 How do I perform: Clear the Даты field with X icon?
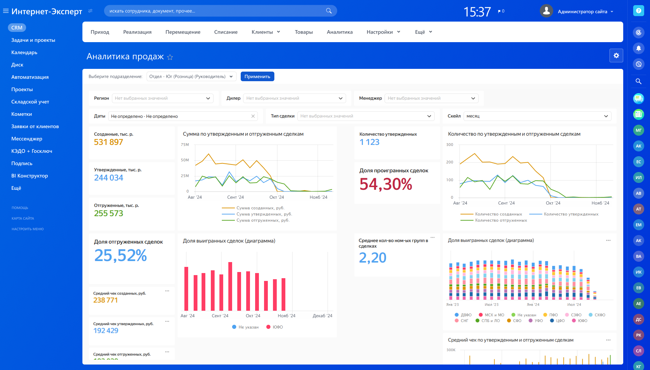[253, 116]
